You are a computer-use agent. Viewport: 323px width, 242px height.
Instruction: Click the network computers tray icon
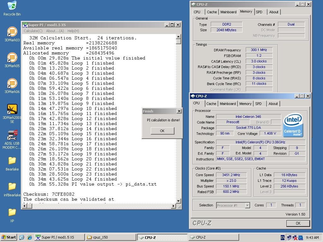pyautogui.click(x=289, y=238)
